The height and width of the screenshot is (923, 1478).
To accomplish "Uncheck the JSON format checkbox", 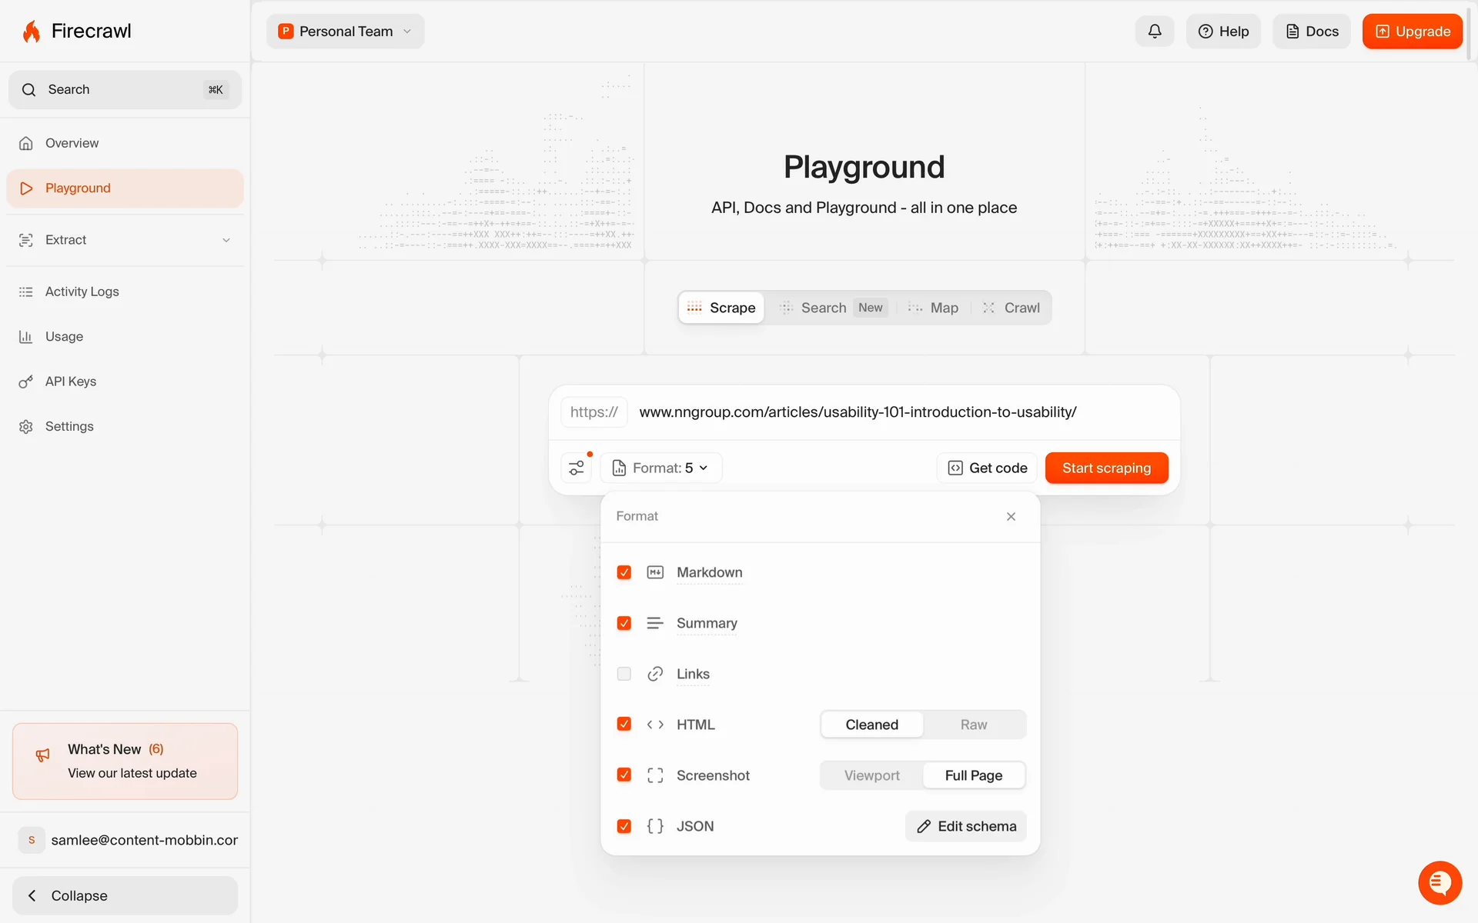I will point(624,826).
